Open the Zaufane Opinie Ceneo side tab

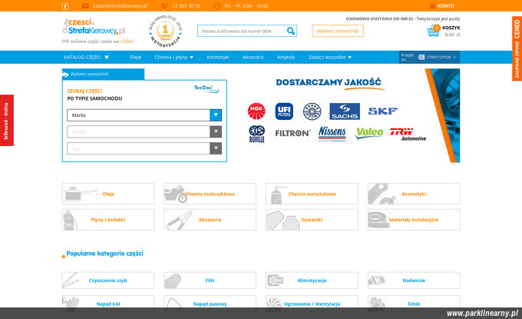click(x=517, y=48)
